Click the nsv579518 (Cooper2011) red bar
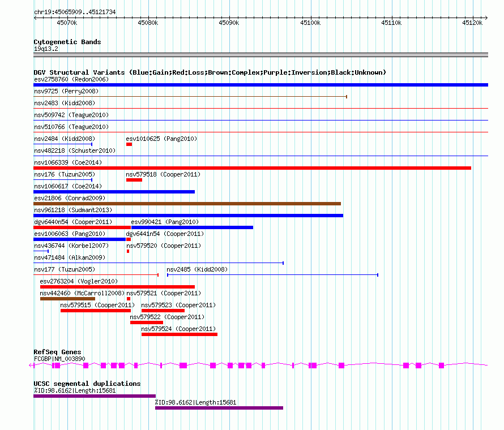The width and height of the screenshot is (504, 430). click(x=134, y=180)
